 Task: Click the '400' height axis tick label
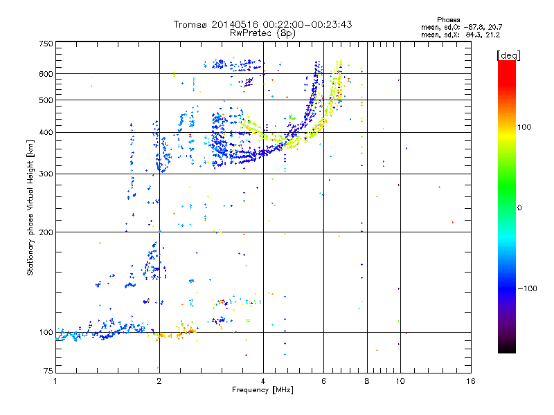(x=46, y=133)
